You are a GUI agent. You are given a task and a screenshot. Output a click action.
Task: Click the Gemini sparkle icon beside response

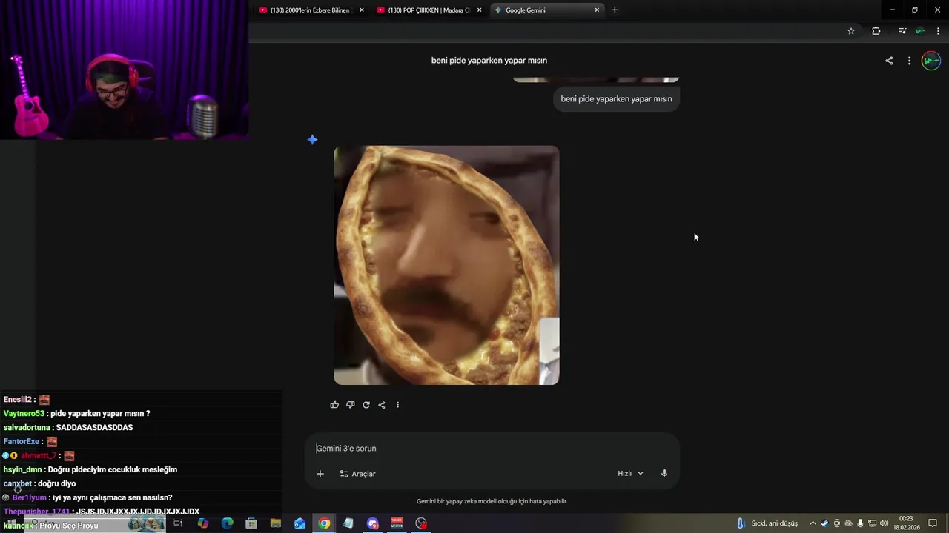(312, 139)
